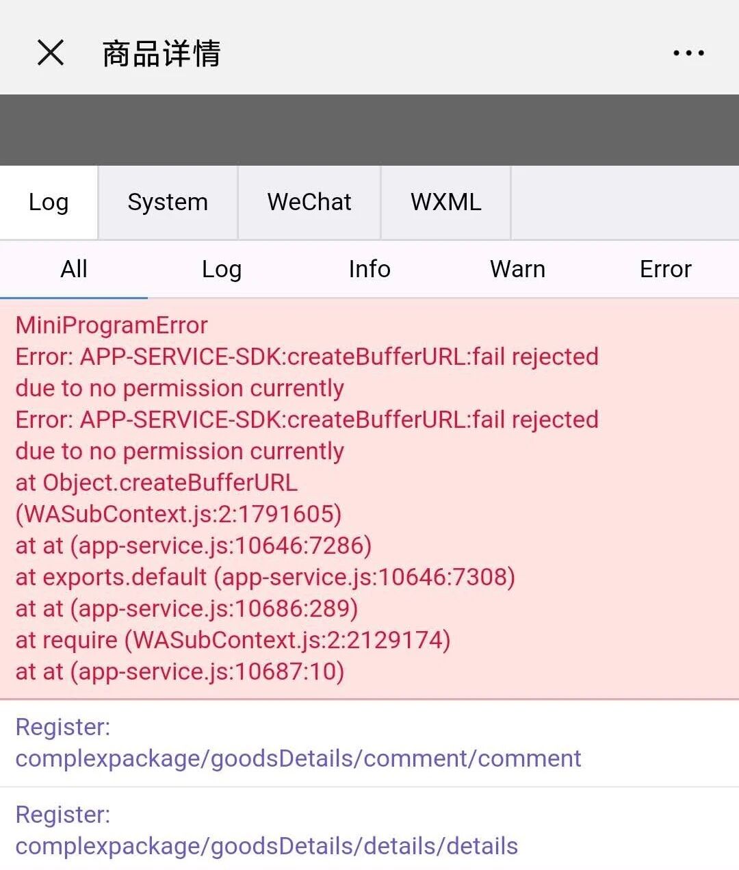
Task: Switch to the WeChat tab
Action: [x=309, y=202]
